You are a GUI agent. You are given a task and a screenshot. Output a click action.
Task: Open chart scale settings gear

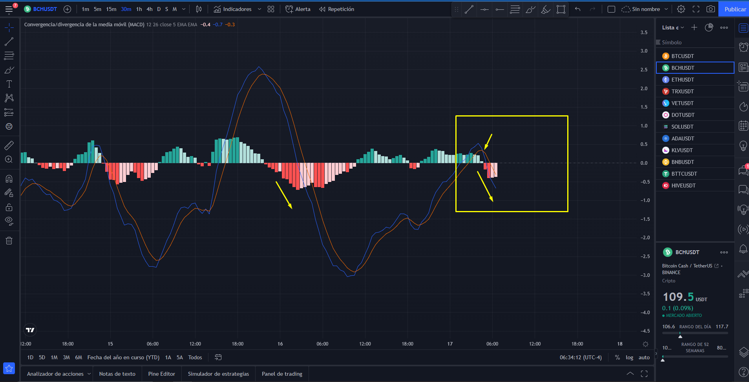645,344
